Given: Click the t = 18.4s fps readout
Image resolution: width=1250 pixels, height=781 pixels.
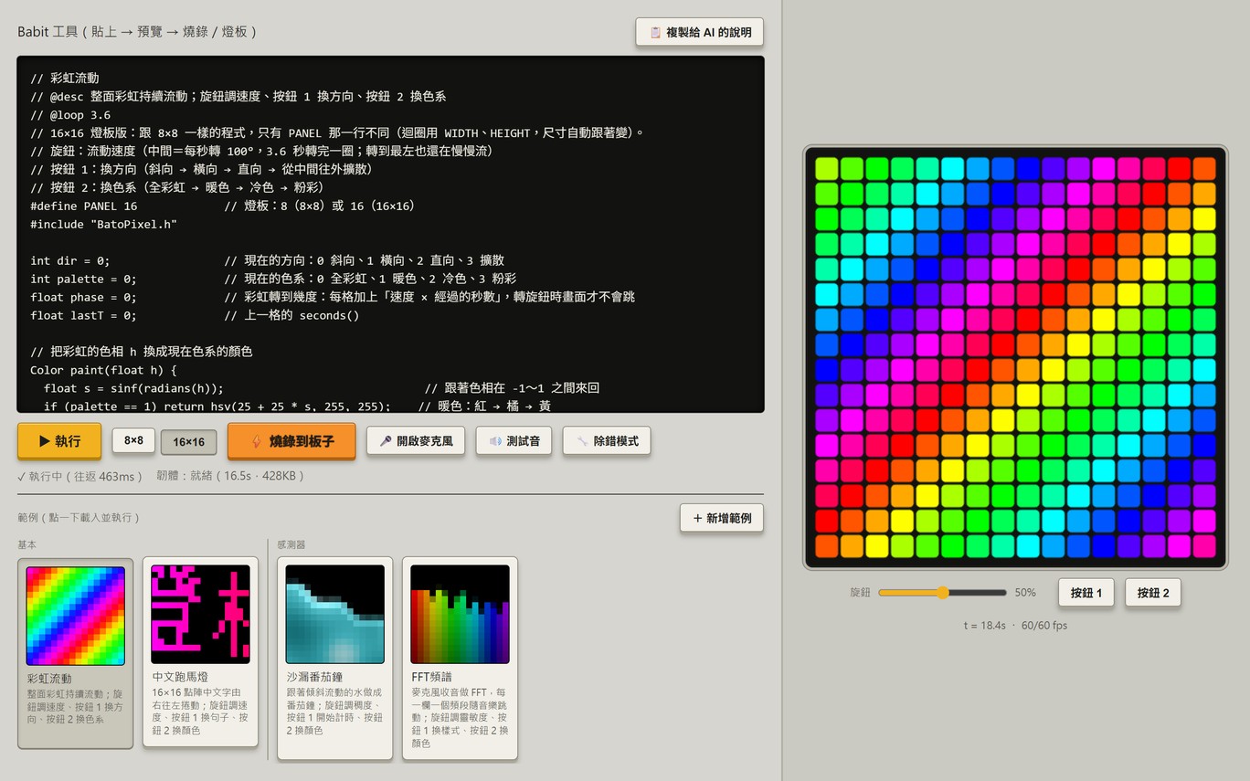Looking at the screenshot, I should [1015, 626].
